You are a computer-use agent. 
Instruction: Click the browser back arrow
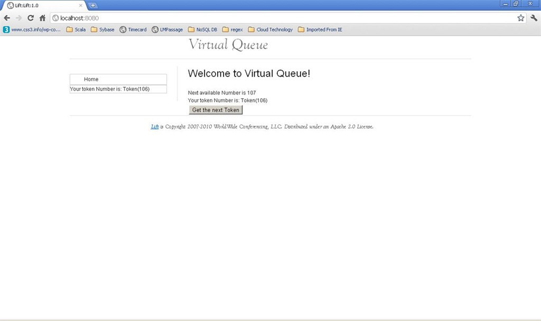7,18
